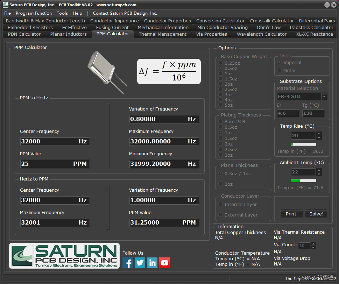The image size is (339, 284).
Task: Open the Saturn YouTube channel icon
Action: click(x=164, y=263)
